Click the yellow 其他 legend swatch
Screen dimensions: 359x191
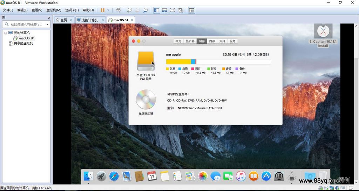[x=167, y=68]
